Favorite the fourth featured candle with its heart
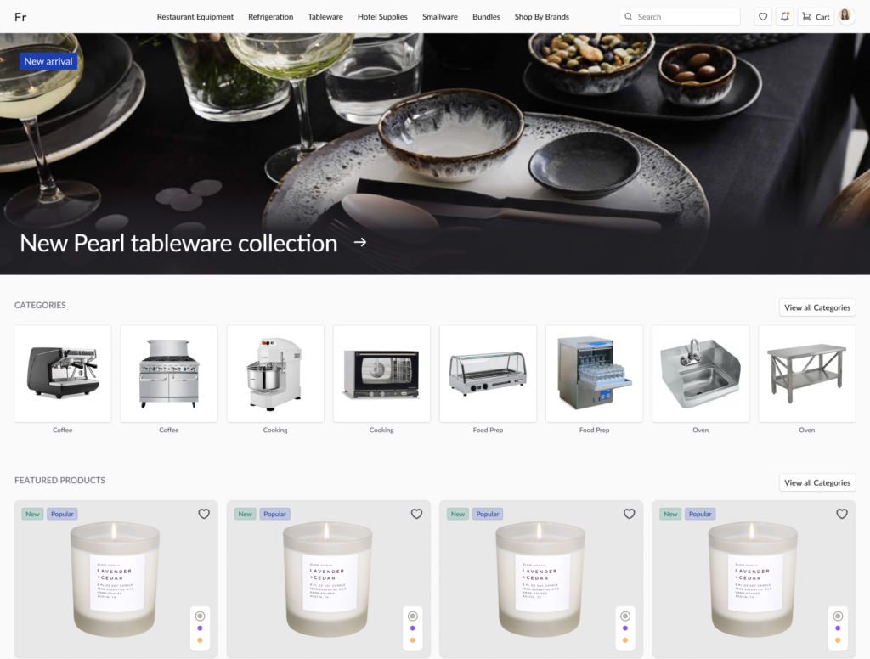This screenshot has height=659, width=870. pyautogui.click(x=842, y=514)
